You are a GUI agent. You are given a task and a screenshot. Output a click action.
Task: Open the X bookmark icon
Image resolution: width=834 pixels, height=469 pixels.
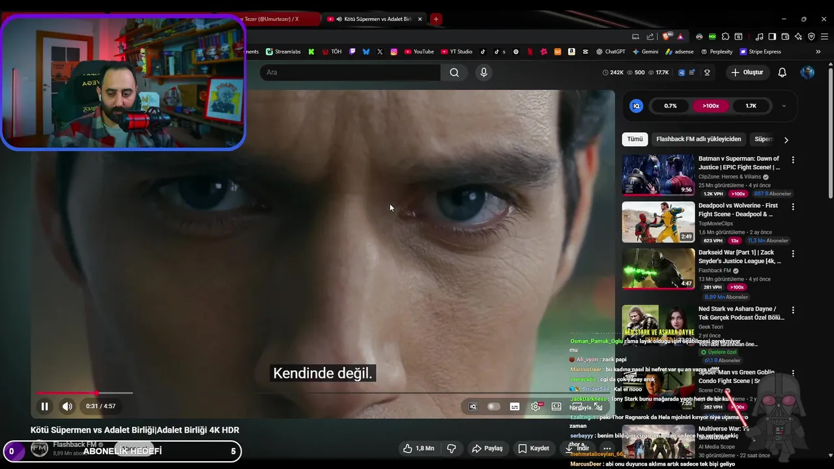(x=380, y=51)
